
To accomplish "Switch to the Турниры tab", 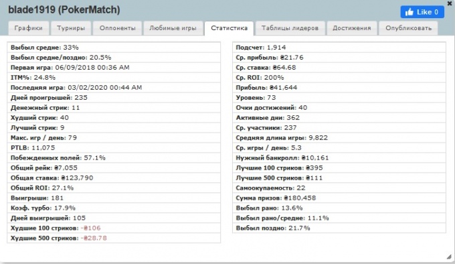I will pyautogui.click(x=71, y=28).
